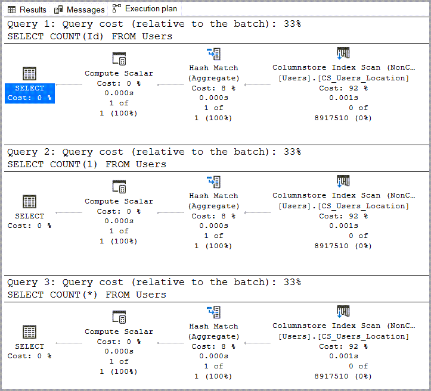The width and height of the screenshot is (431, 391).
Task: Click Query 1 Hash Match Cost: 8 %
Action: (213, 88)
